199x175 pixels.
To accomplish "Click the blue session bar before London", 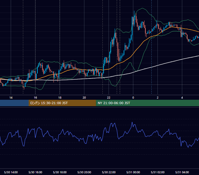I will (x=14, y=103).
